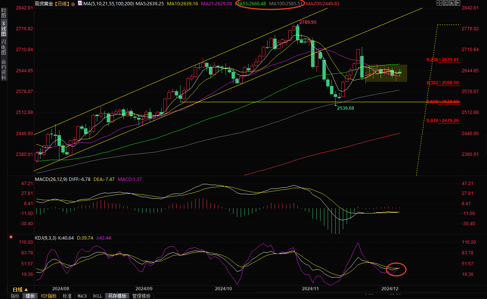
Task: Click the MA5:2639.25 value
Action: click(x=149, y=4)
